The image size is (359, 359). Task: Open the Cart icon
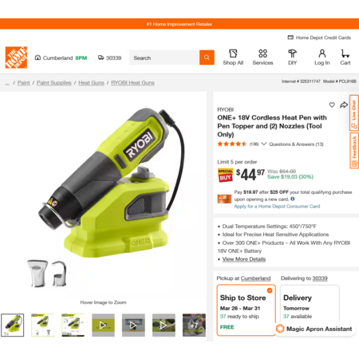coord(345,53)
